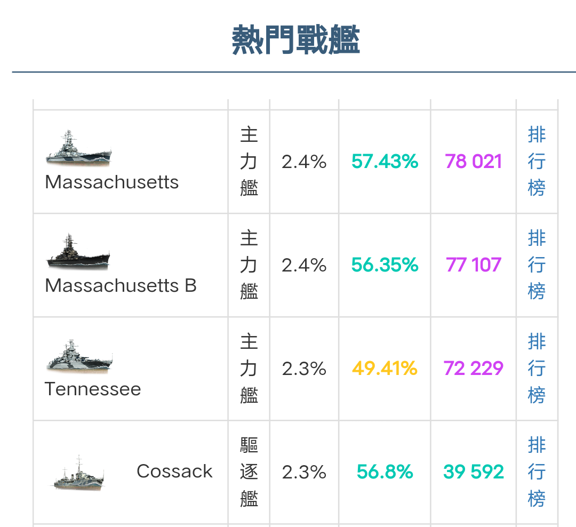Click the 57.43% win rate value
This screenshot has width=576, height=527.
(x=385, y=161)
